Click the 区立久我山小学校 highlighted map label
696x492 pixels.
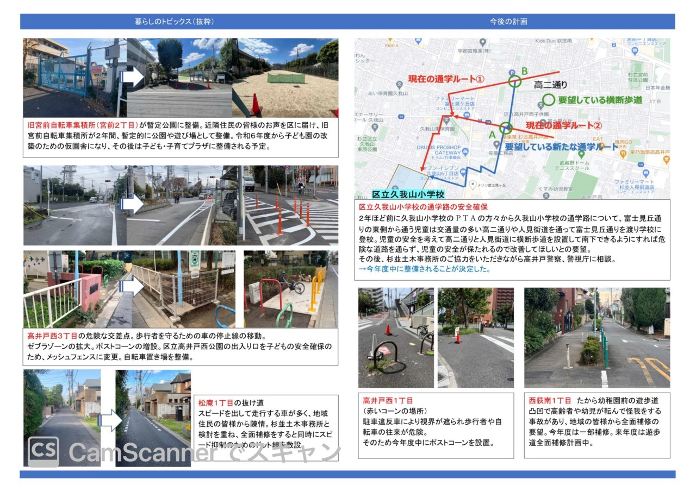pyautogui.click(x=408, y=194)
